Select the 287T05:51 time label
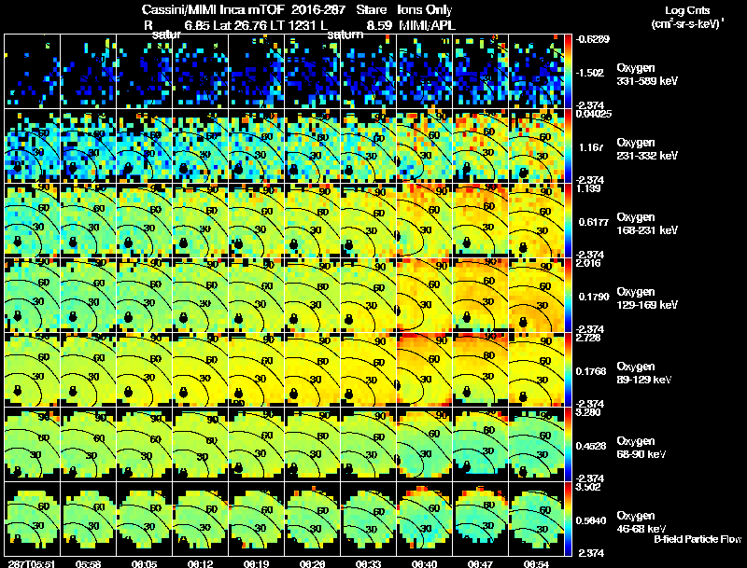The height and width of the screenshot is (568, 747). pyautogui.click(x=32, y=563)
